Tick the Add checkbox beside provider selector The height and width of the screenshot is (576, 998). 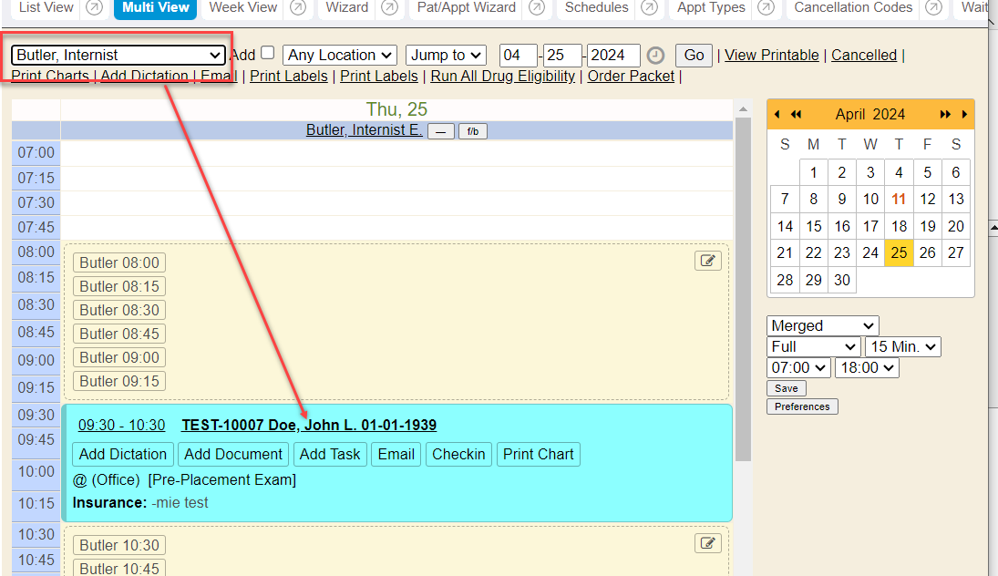tap(267, 54)
